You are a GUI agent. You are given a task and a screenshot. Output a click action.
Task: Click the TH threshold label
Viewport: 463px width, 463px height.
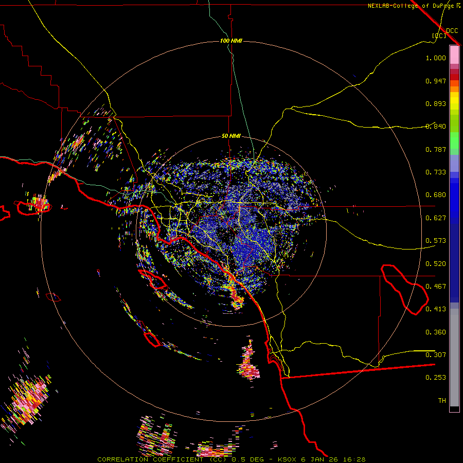click(442, 401)
